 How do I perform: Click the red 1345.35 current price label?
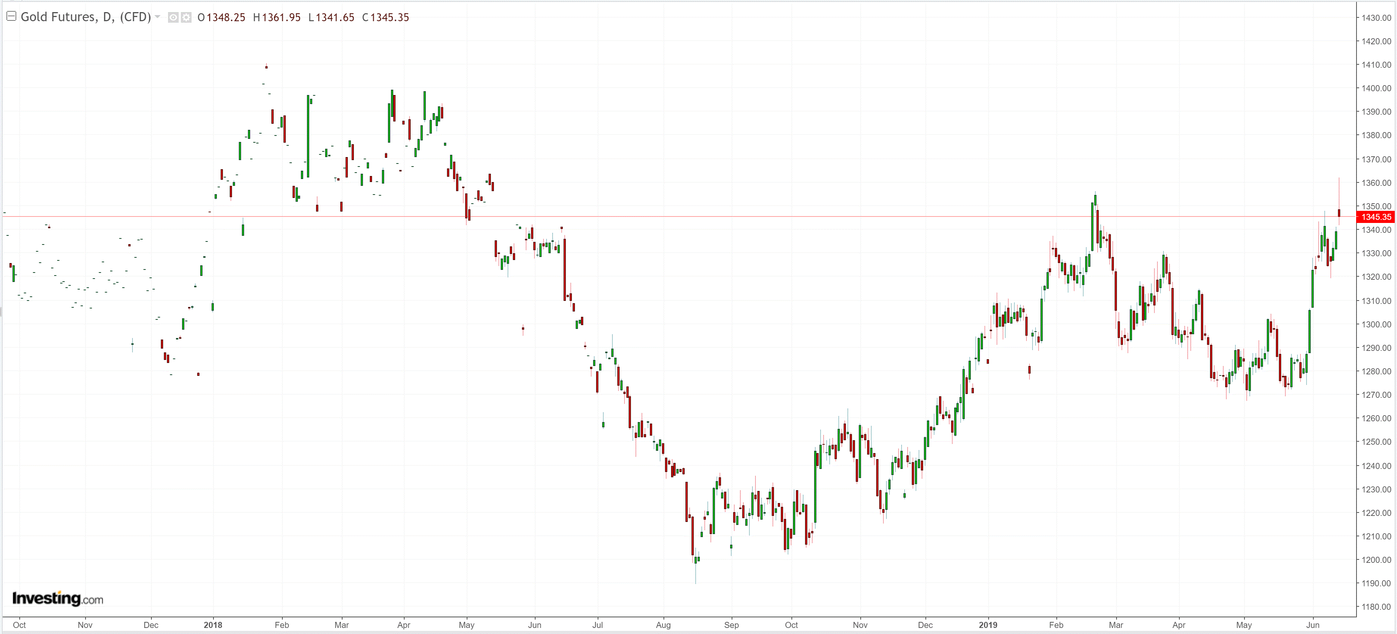click(x=1376, y=217)
